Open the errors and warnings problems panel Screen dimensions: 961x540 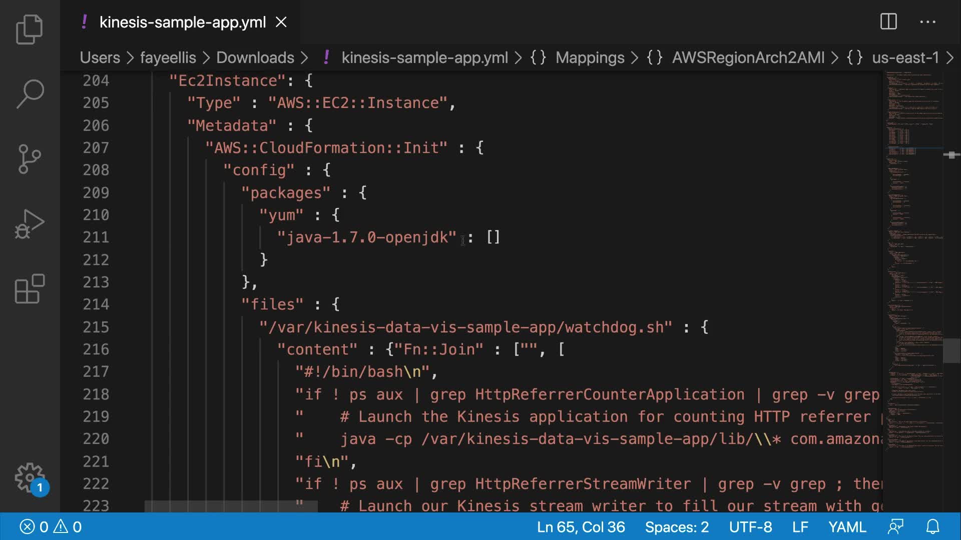click(x=50, y=527)
